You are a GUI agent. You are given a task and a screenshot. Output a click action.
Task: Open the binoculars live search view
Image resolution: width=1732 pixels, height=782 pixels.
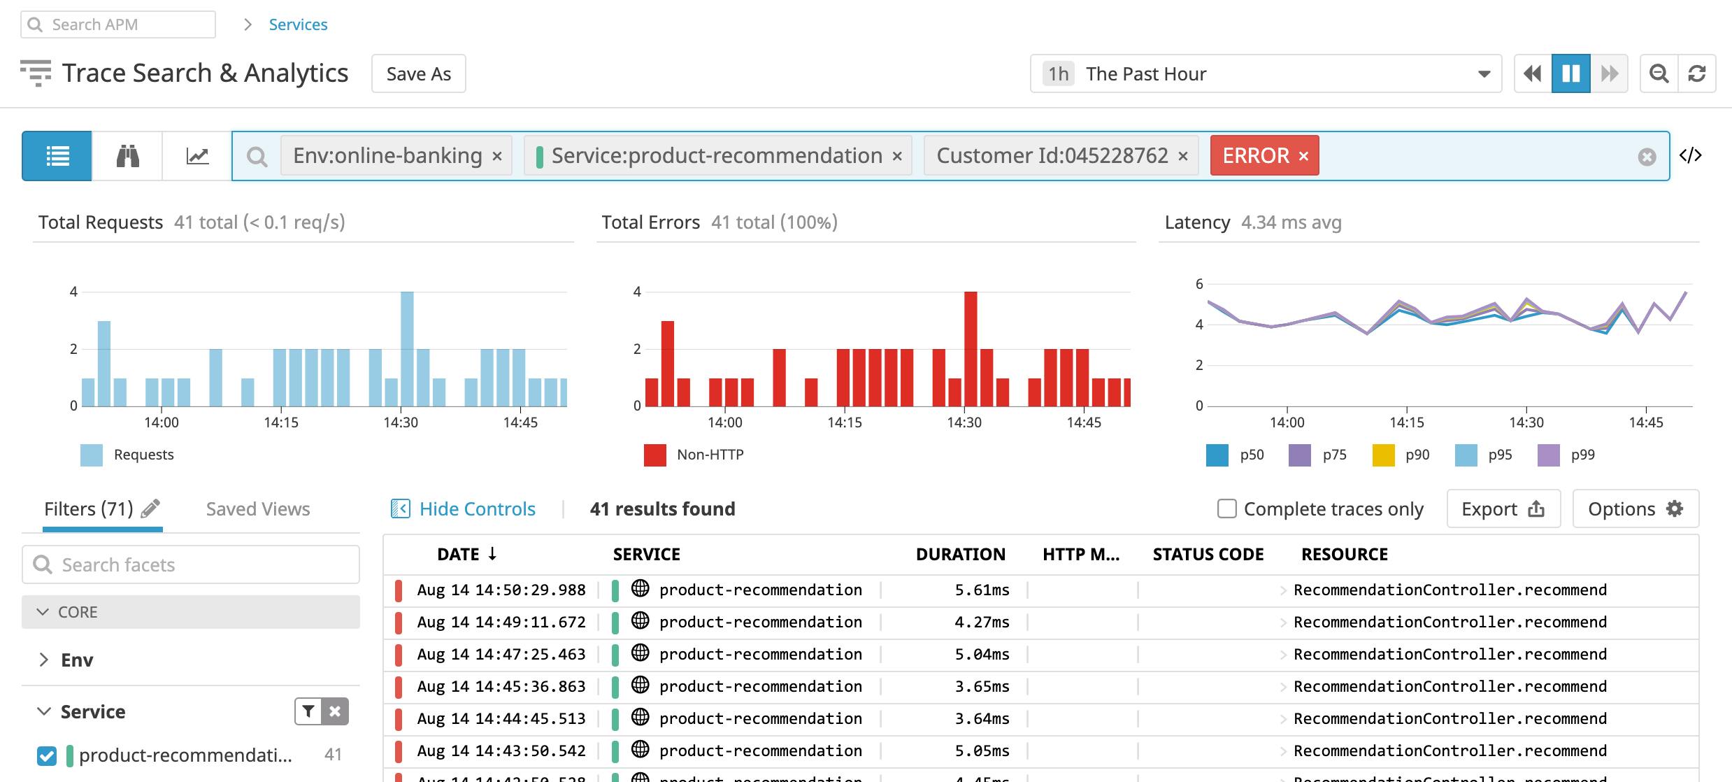[127, 155]
